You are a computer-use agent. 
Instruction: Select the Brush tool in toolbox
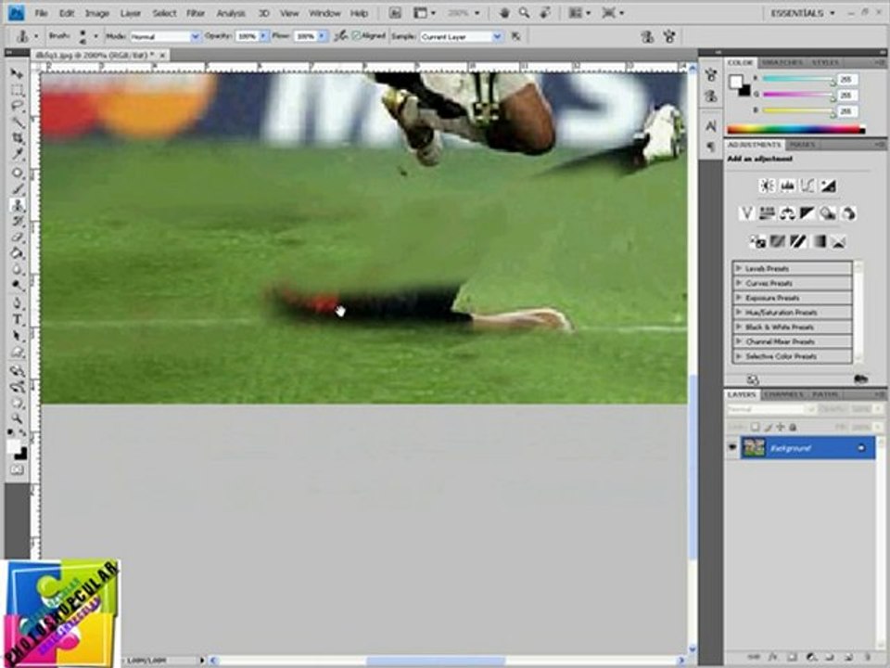pos(17,188)
